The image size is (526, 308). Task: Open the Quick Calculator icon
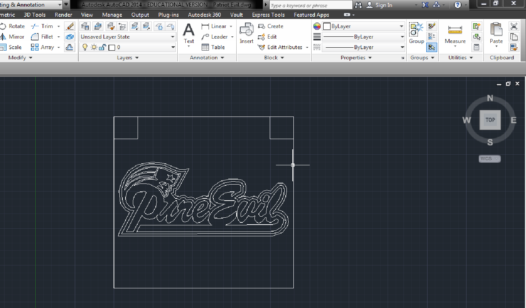coord(476,47)
